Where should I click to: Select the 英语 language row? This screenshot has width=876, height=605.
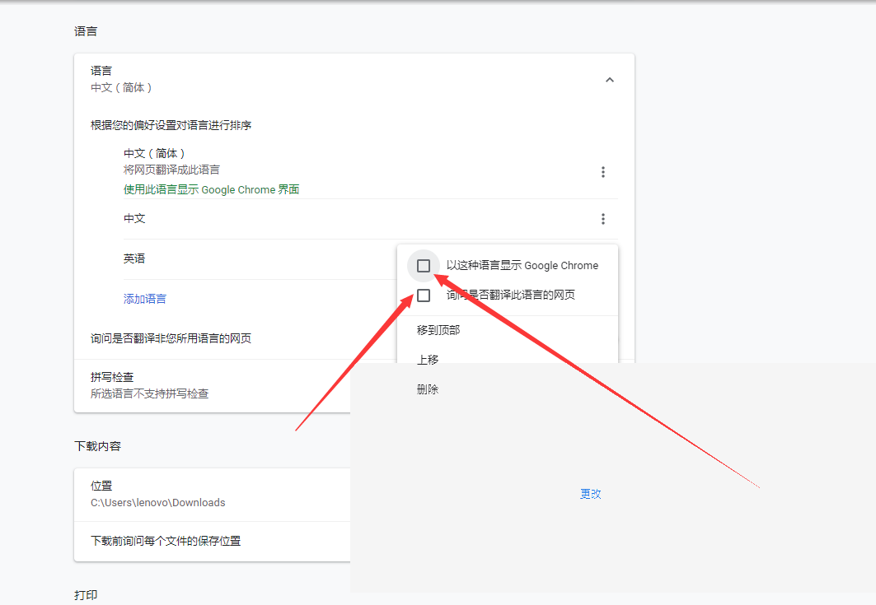pos(260,259)
